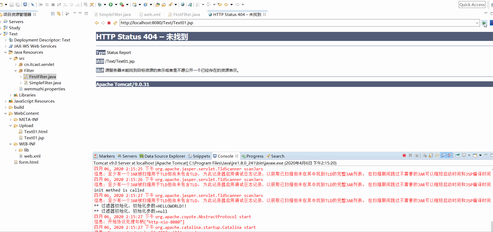493x232 pixels.
Task: Click the green Go to URL button
Action: (484, 23)
